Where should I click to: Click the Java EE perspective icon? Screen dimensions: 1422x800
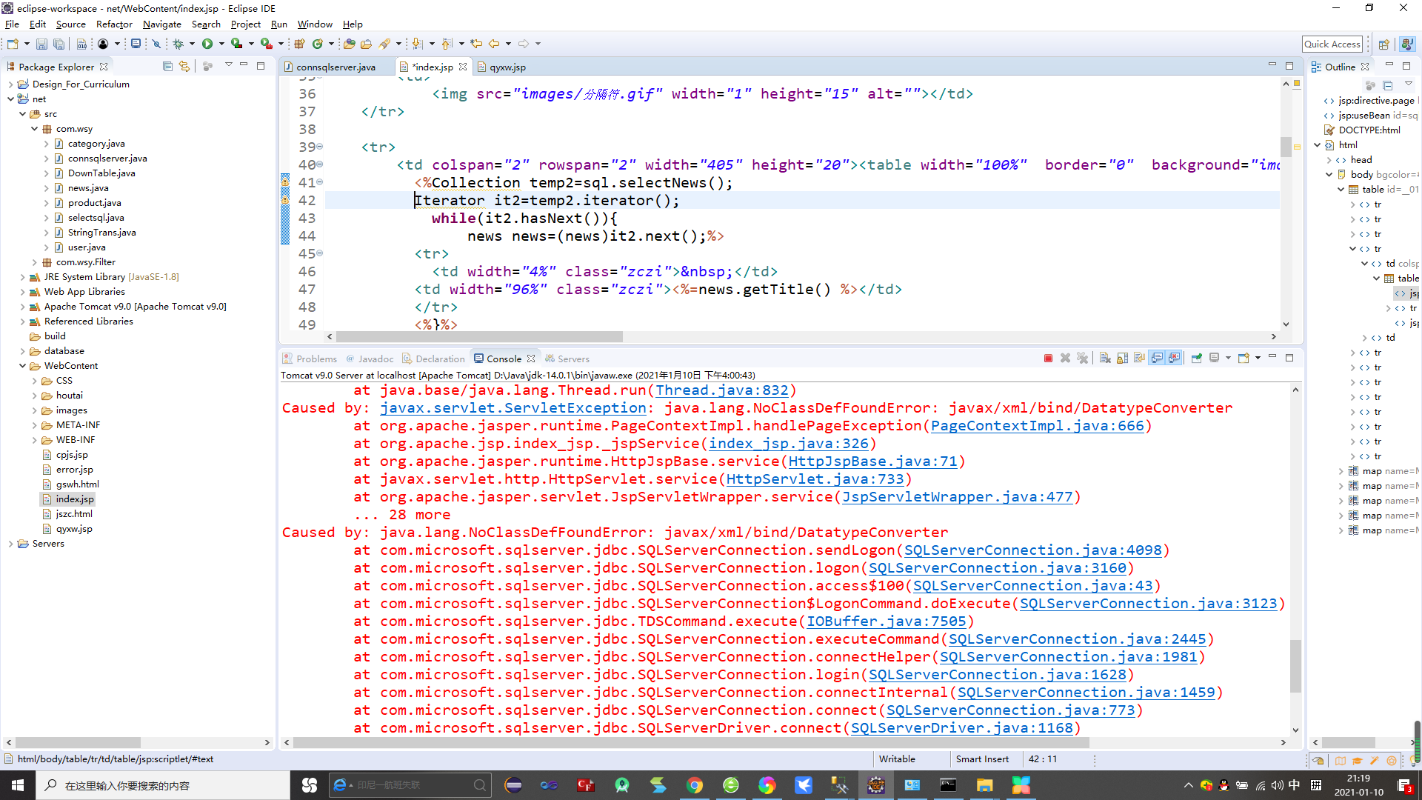(x=1407, y=44)
